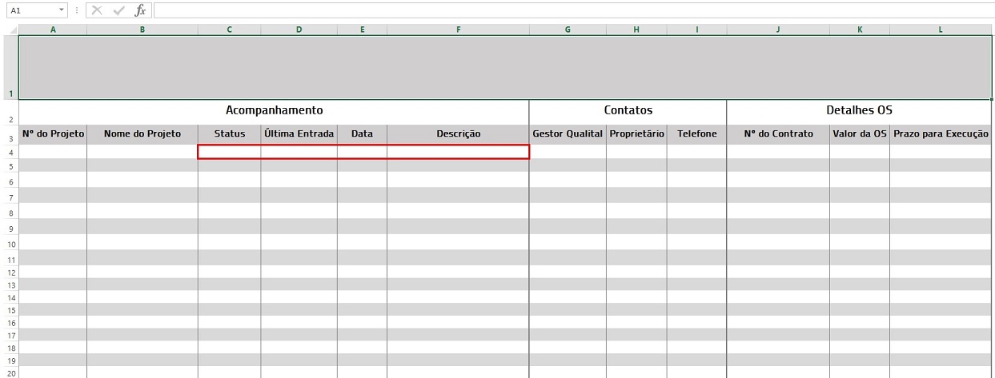Click the Nº do Contrato header cell
The image size is (995, 378).
(x=778, y=133)
